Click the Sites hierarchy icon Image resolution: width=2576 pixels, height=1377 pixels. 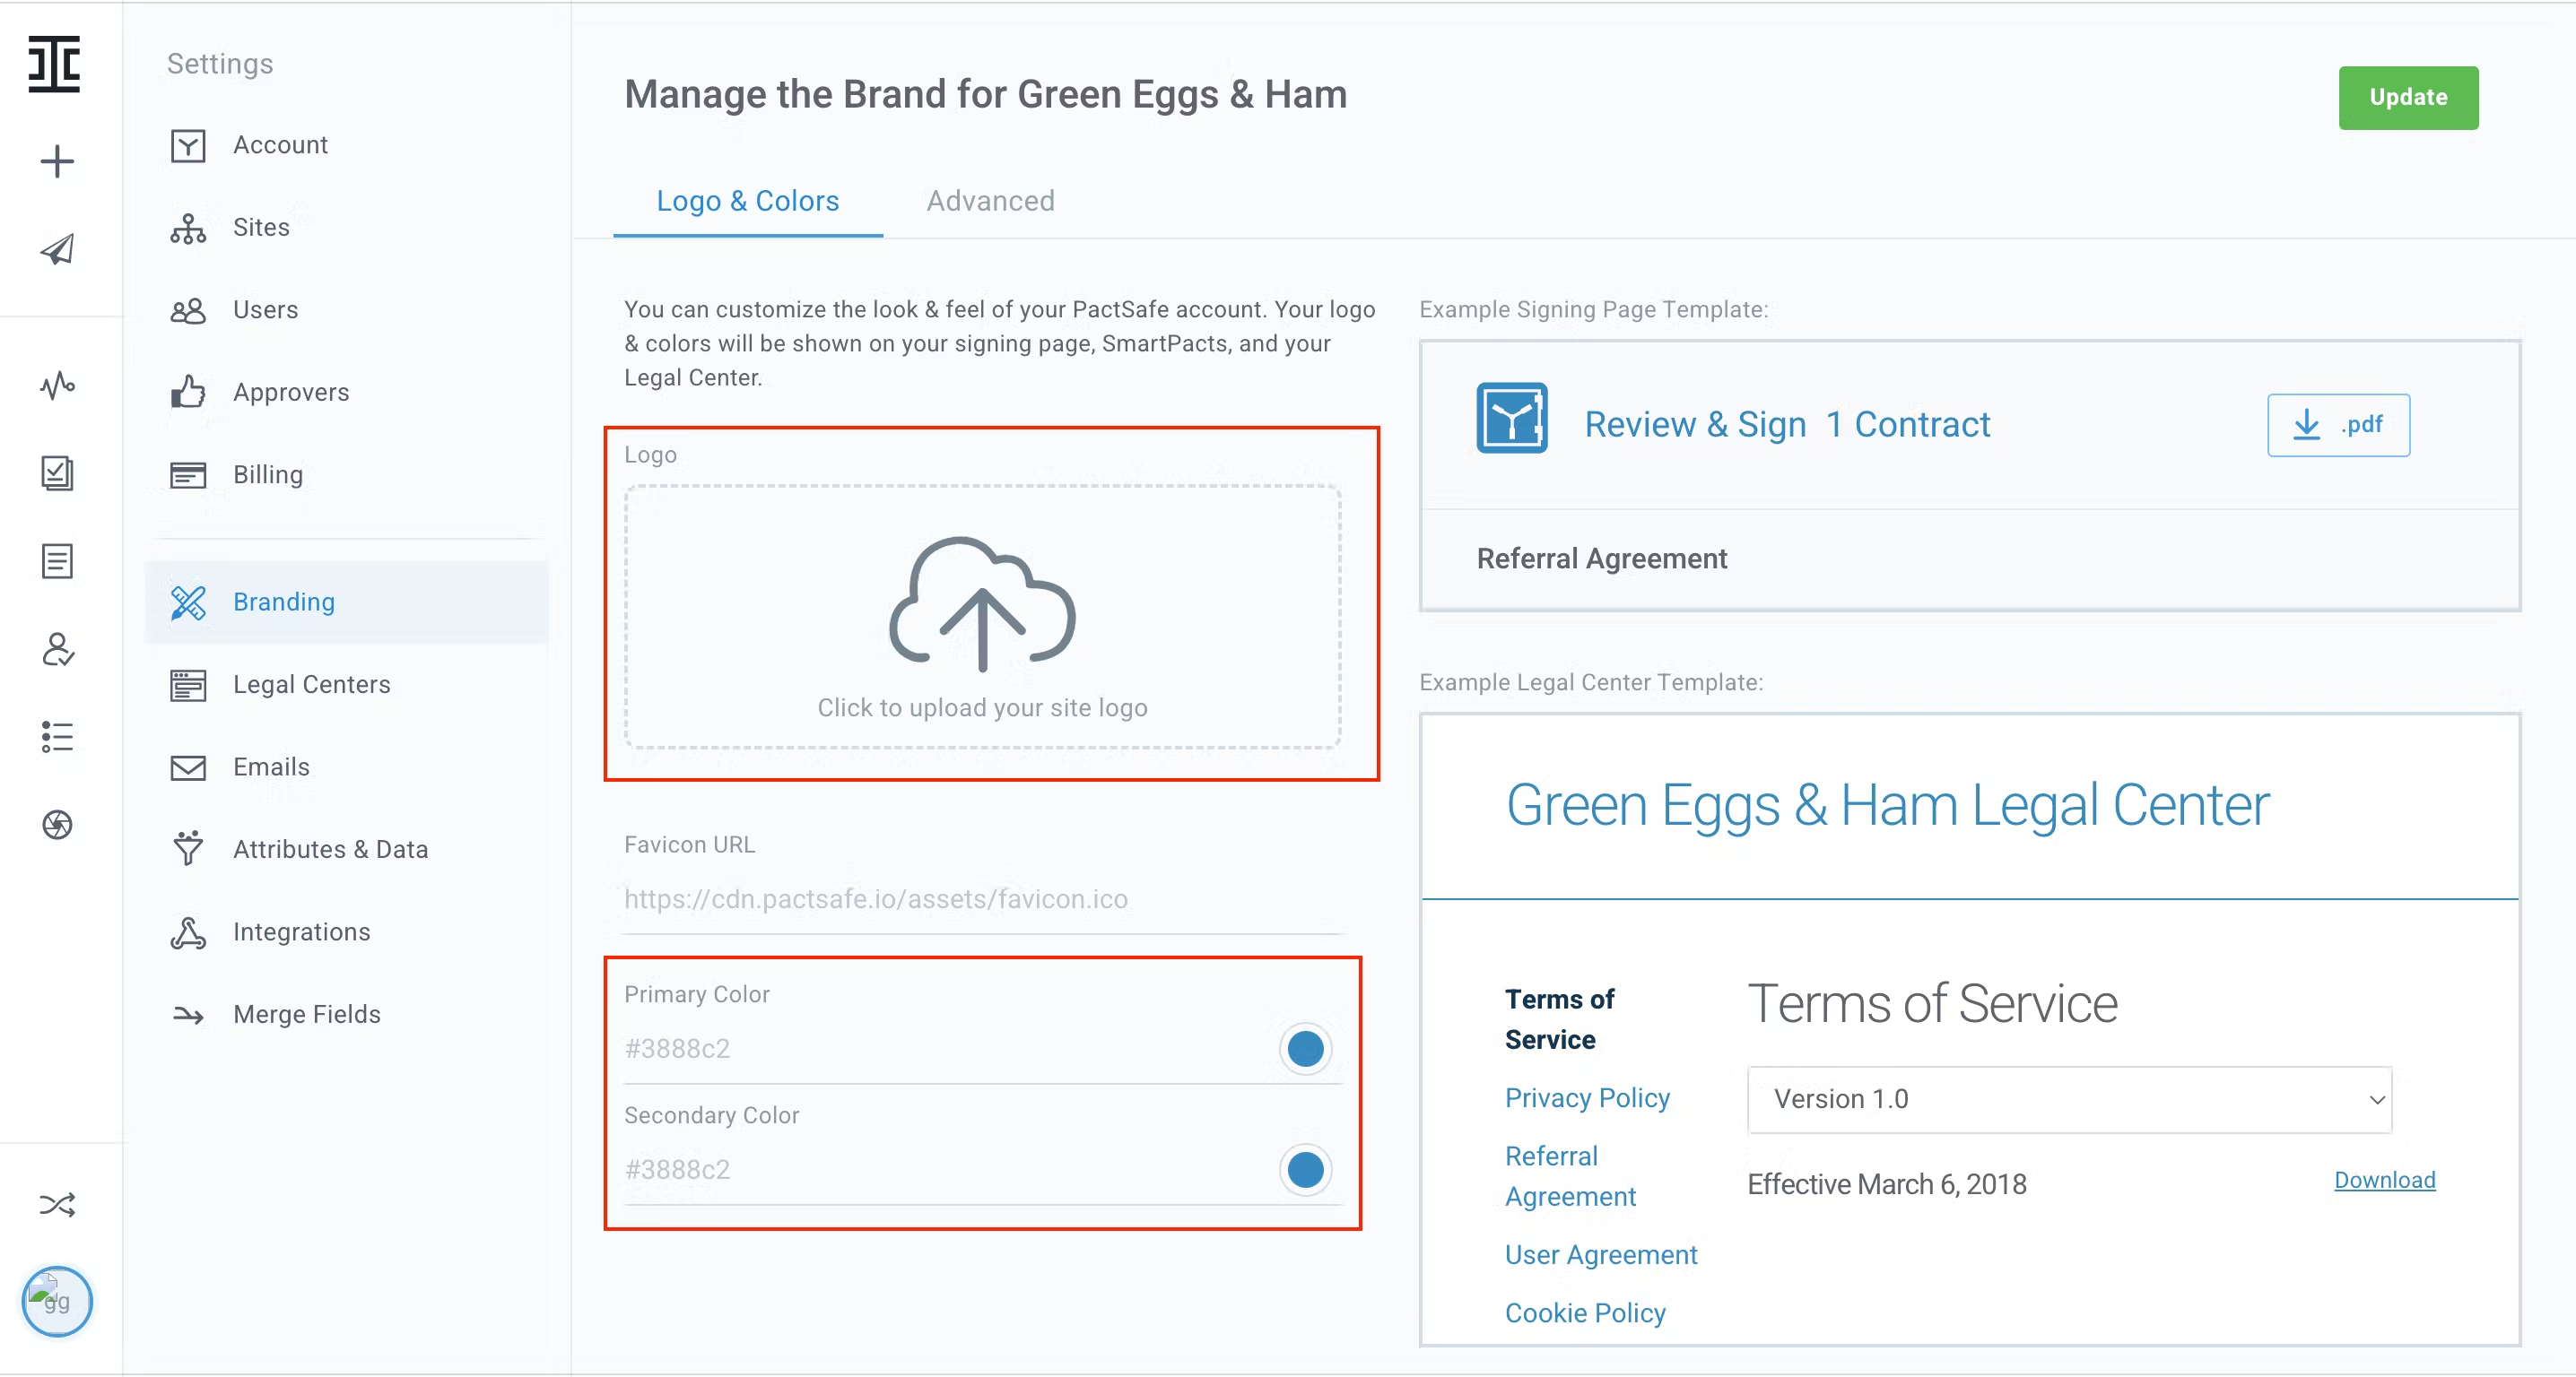[x=188, y=228]
